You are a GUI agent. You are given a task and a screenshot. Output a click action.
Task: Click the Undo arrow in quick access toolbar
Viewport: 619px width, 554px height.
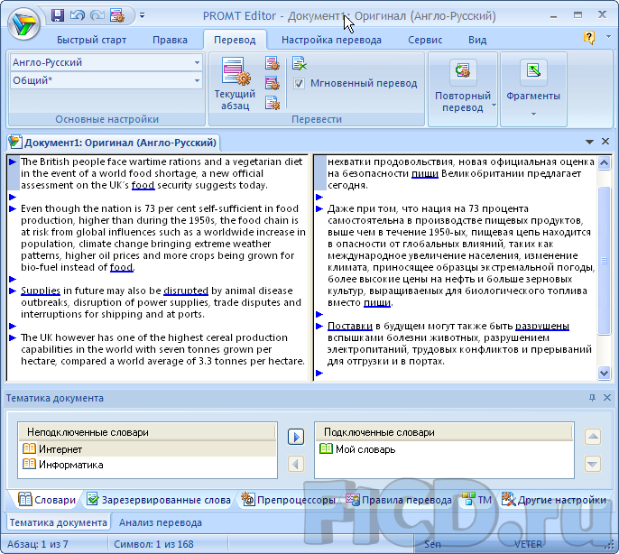click(x=78, y=15)
